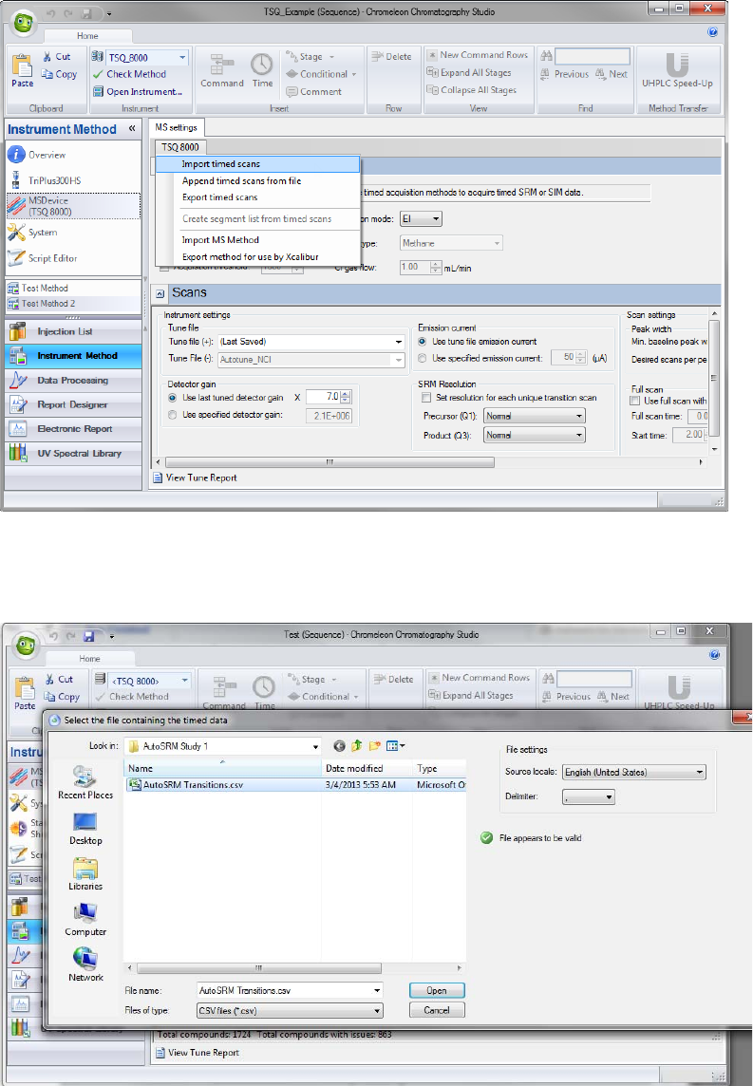This screenshot has width=753, height=1086.
Task: Click Copy in top window clipboard group
Action: click(x=59, y=74)
